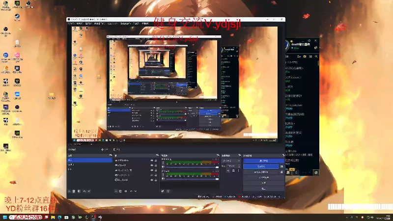The height and width of the screenshot is (221, 393).
Task: Click the Properties gear button above the docks
Action: tap(105, 150)
